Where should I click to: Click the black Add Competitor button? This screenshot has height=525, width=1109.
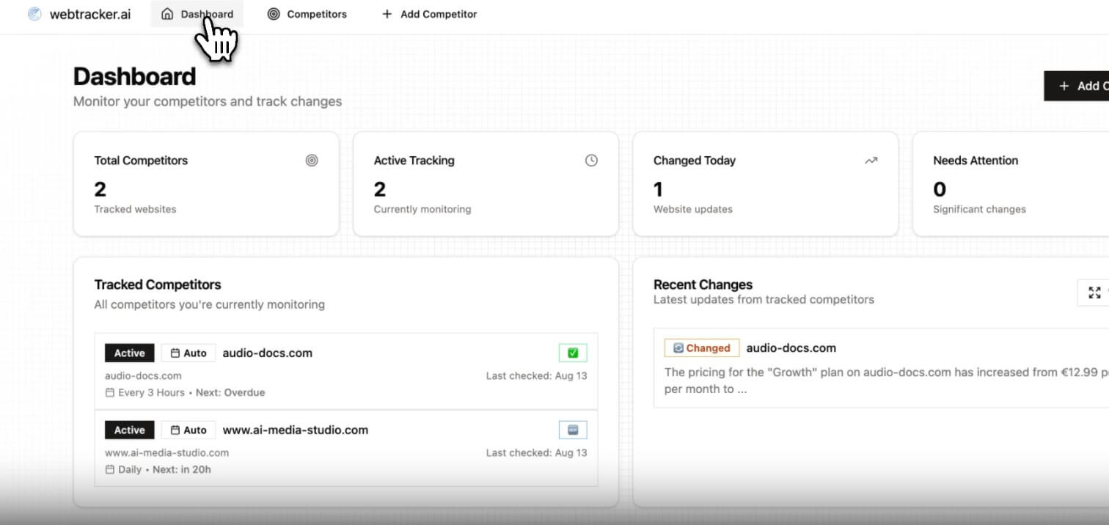1077,86
